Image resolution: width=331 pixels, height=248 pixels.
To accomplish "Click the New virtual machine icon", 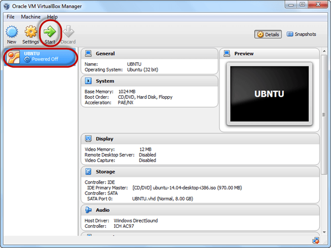I will [x=12, y=32].
